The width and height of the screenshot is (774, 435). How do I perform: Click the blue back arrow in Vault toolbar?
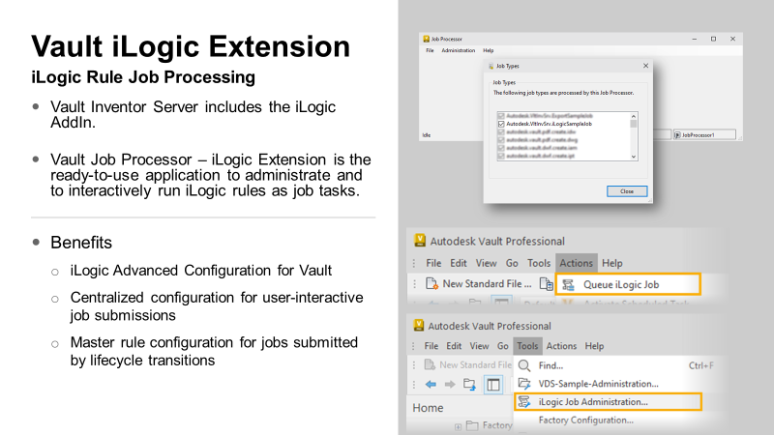[431, 384]
